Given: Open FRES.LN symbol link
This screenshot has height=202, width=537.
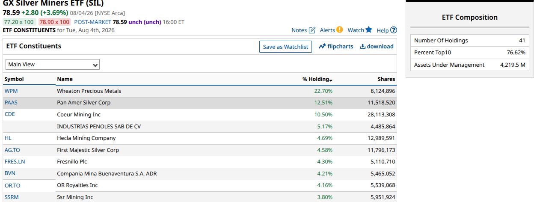Looking at the screenshot, I should tap(15, 162).
